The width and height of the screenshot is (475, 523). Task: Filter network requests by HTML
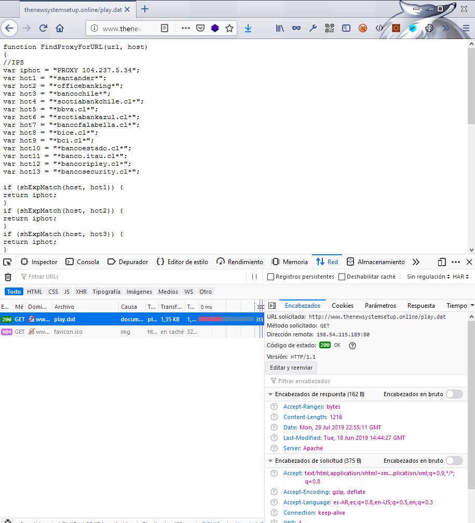[35, 292]
